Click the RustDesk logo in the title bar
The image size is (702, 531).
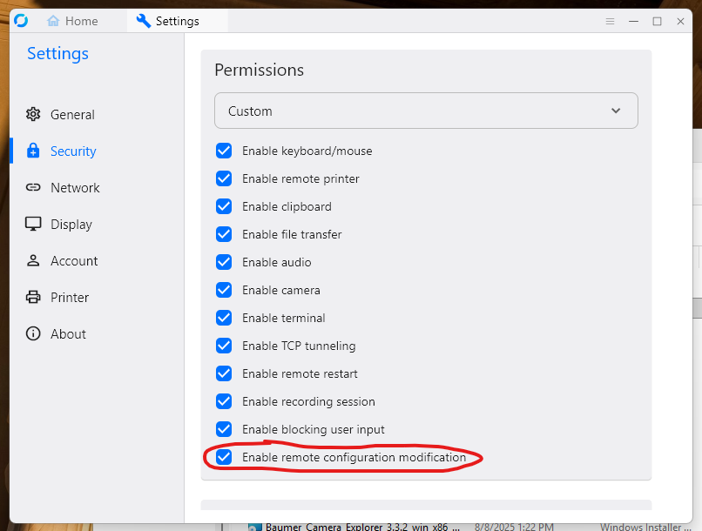21,20
